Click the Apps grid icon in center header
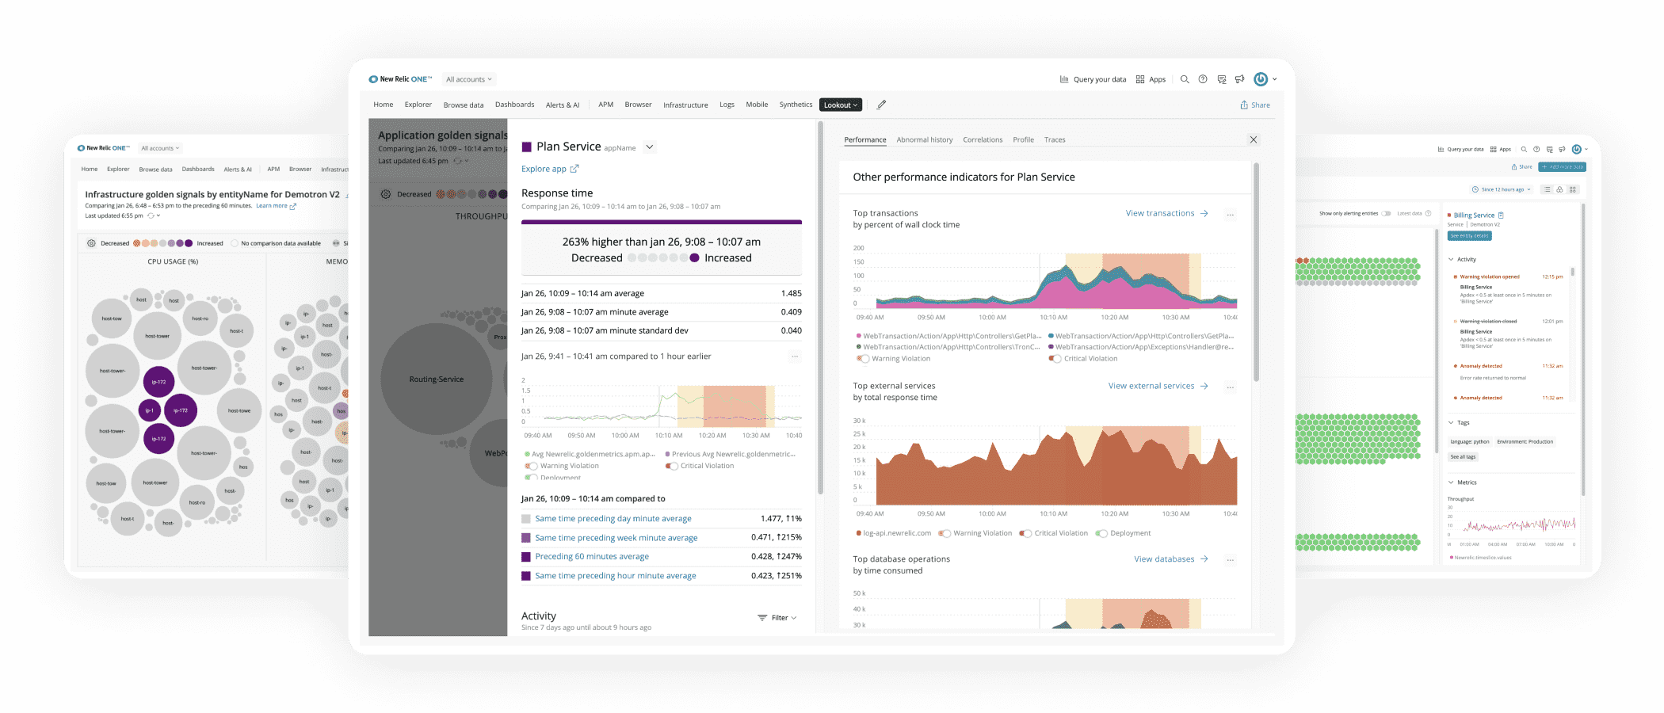 tap(1140, 79)
